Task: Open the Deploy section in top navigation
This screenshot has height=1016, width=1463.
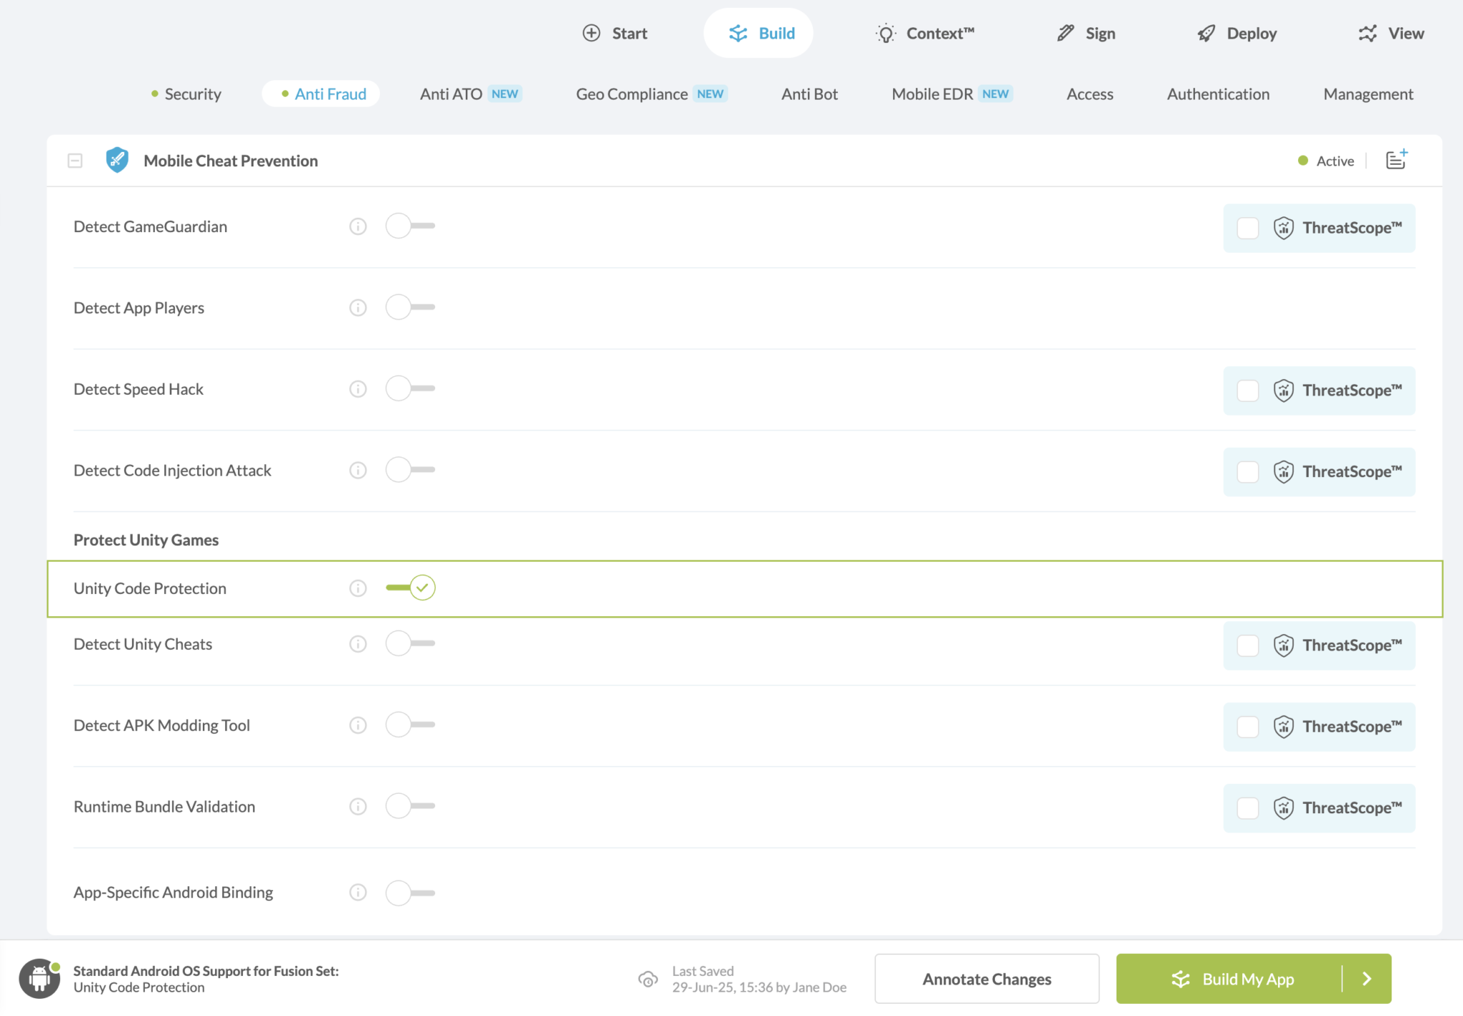Action: click(1237, 34)
